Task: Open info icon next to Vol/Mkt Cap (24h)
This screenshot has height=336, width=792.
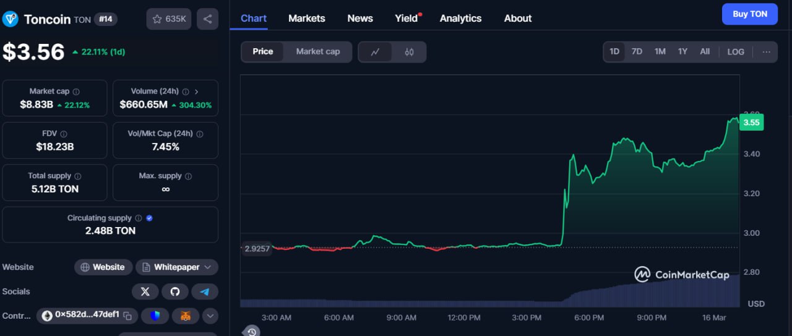Action: click(199, 134)
